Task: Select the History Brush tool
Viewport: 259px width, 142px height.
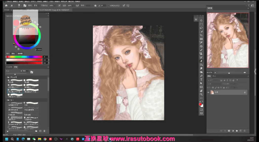Action: tap(201, 57)
